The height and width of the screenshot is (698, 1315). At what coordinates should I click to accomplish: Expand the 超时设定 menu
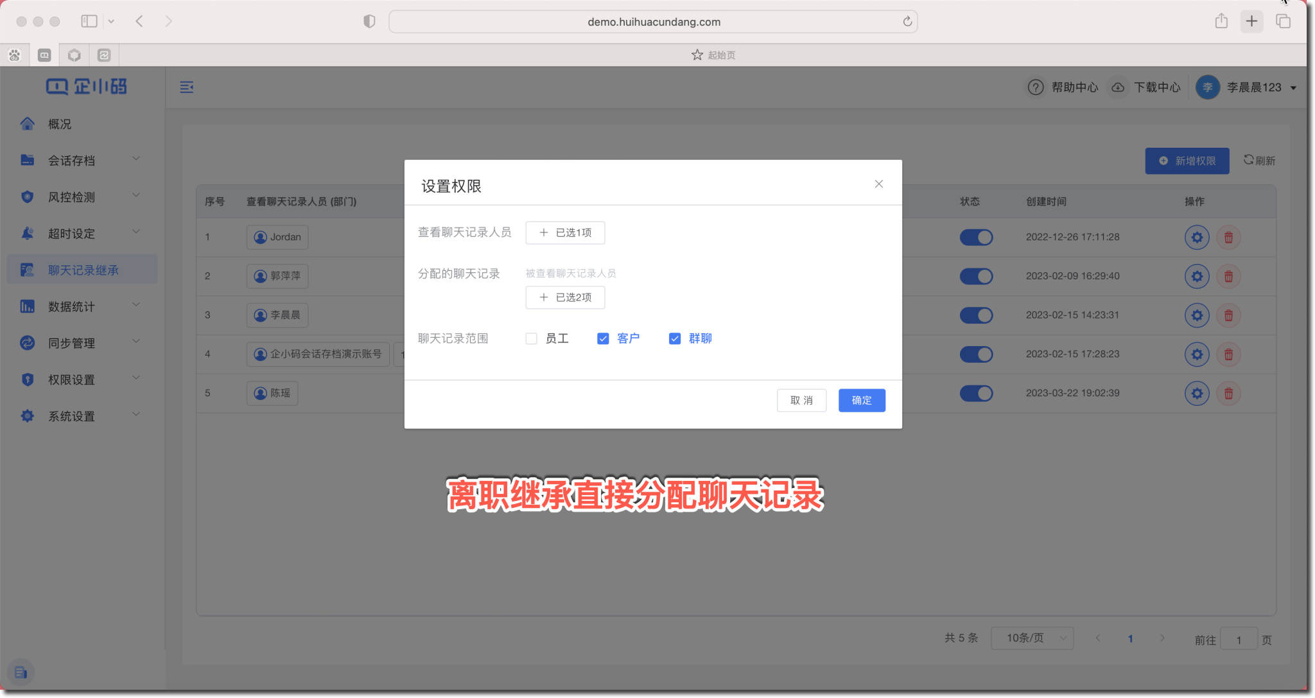[x=82, y=234]
